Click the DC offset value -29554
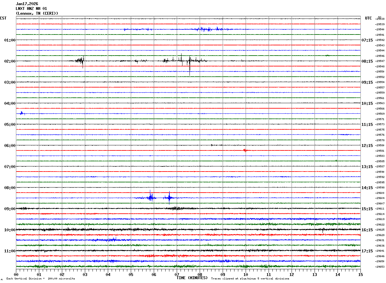Image resolution: width=386 pixels, height=283 pixels. [x=380, y=82]
